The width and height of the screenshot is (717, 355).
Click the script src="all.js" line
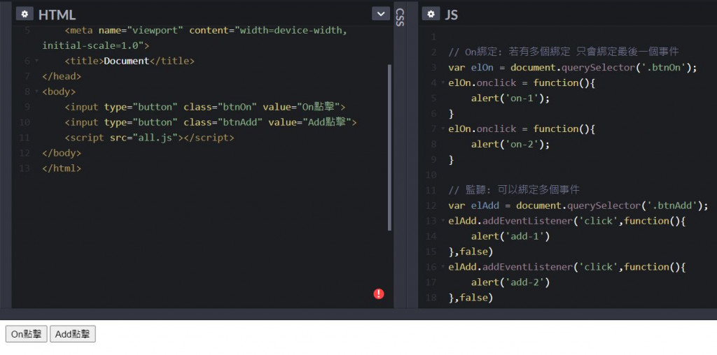pyautogui.click(x=149, y=138)
